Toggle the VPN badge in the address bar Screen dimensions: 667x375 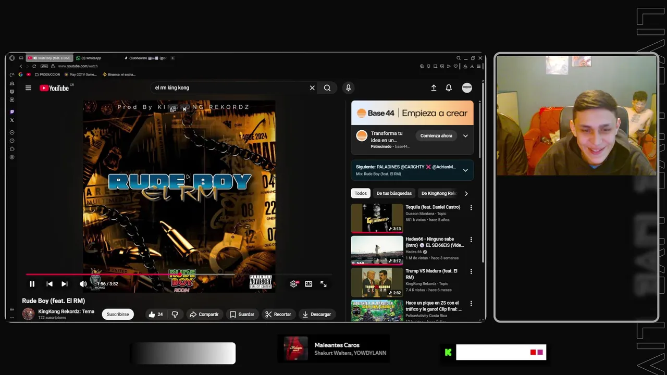(x=44, y=66)
